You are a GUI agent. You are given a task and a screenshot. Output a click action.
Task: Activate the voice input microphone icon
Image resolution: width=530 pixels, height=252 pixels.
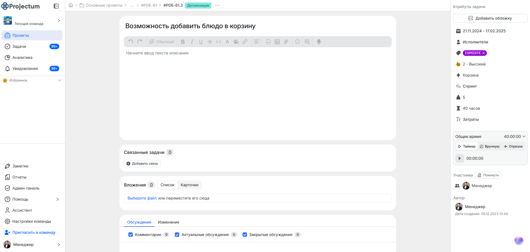tap(319, 41)
